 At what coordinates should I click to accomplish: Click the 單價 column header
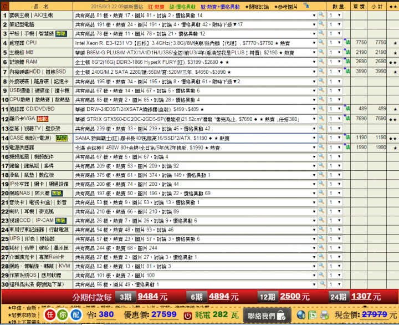[x=359, y=7]
